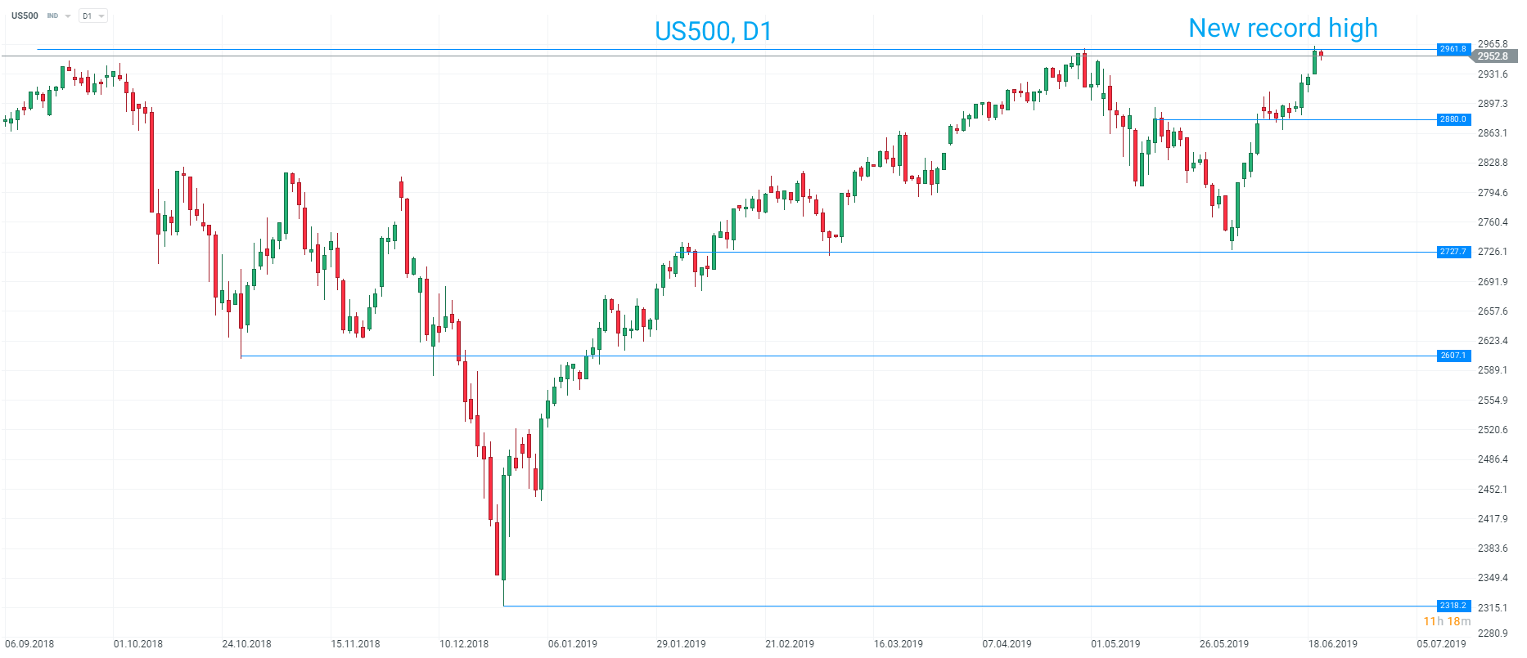Select the 2727.7 support line tag

tap(1453, 252)
